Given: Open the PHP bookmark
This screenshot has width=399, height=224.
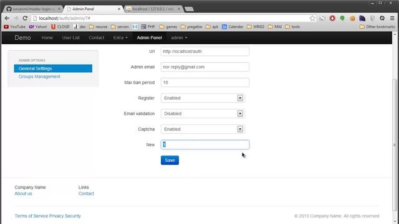Looking at the screenshot, I should click(148, 27).
